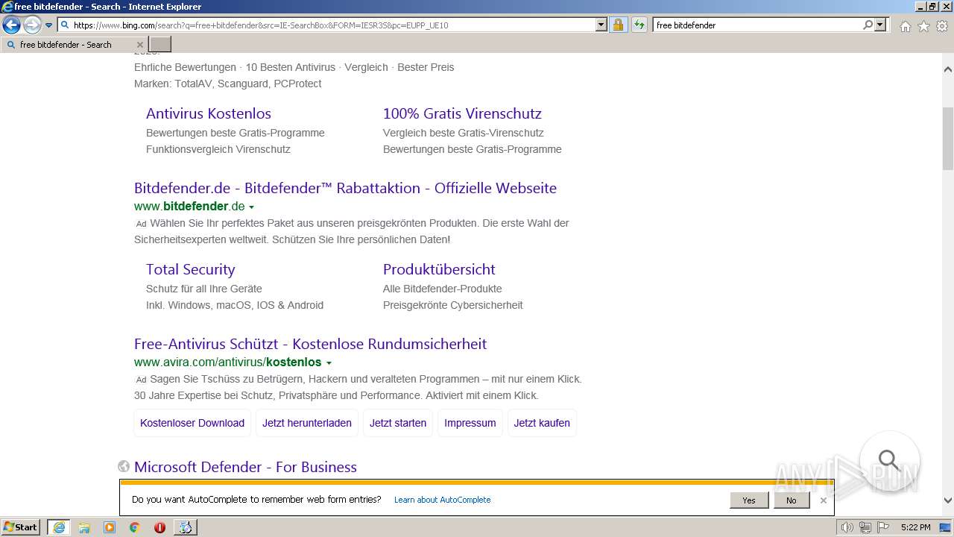Viewport: 954px width, 537px height.
Task: Open 'Microsoft Defender - For Business' result
Action: click(x=245, y=467)
